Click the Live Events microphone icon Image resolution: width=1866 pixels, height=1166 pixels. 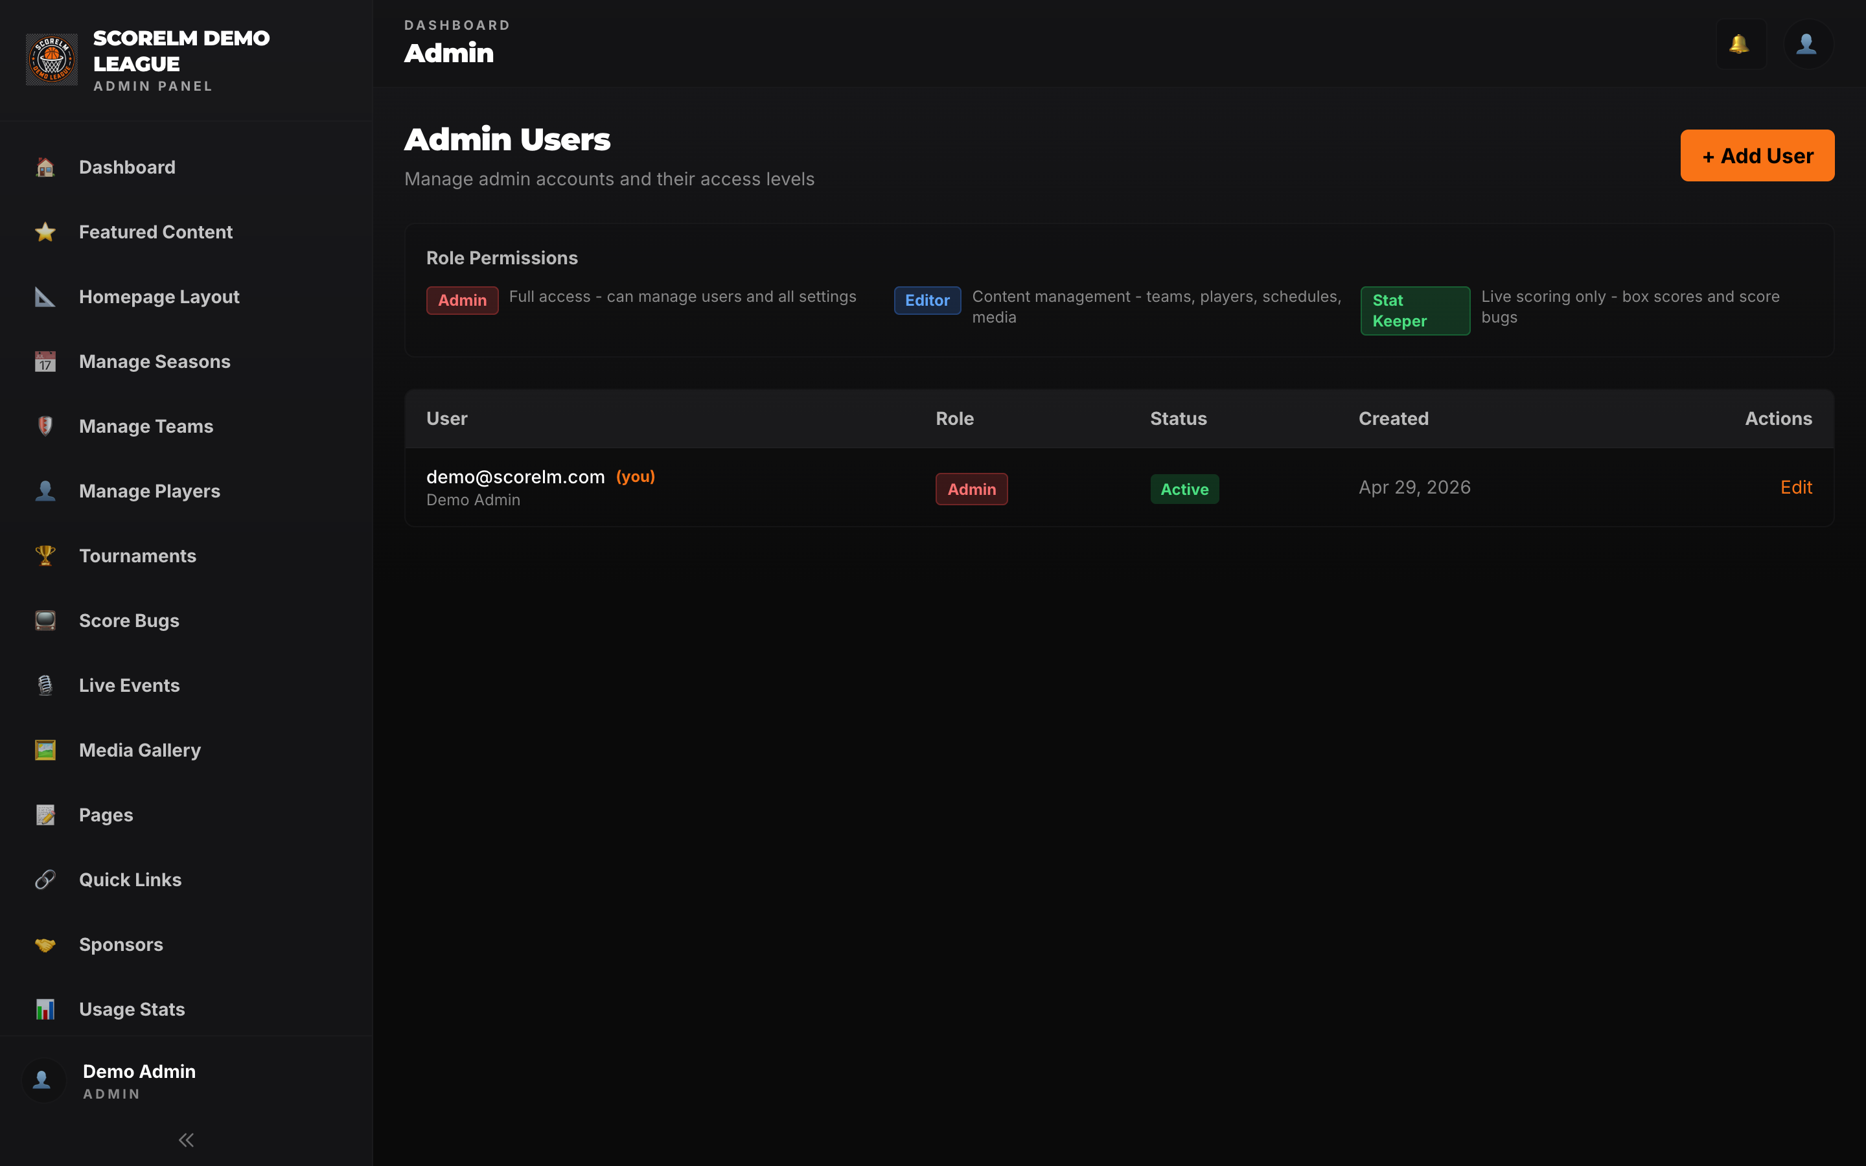45,685
